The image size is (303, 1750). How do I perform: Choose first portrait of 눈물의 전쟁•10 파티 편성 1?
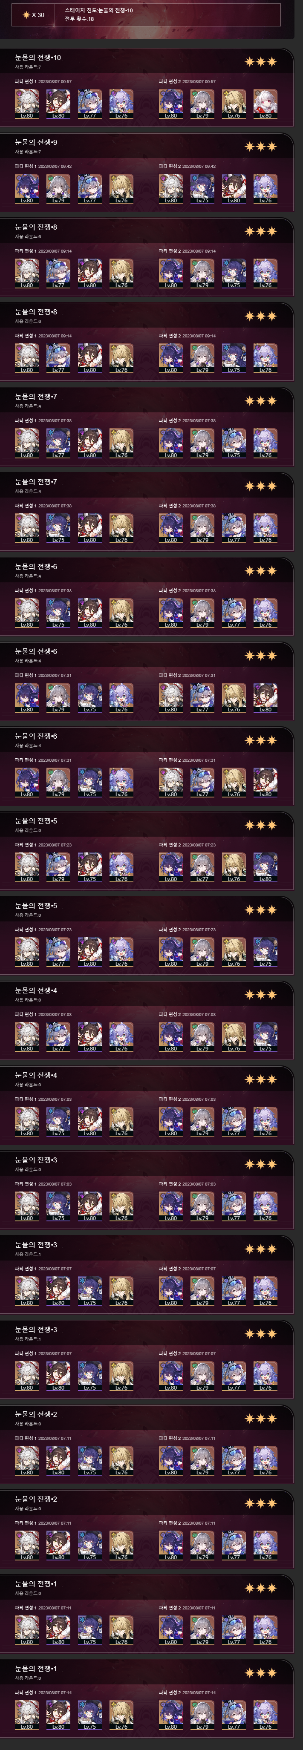click(26, 104)
